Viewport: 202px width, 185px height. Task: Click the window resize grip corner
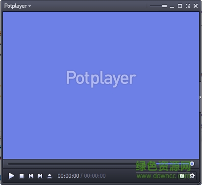(x=200, y=183)
